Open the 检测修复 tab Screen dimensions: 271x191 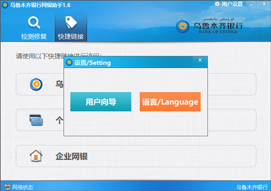(34, 27)
